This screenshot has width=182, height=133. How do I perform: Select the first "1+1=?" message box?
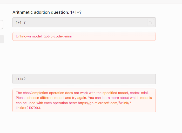pos(78,22)
